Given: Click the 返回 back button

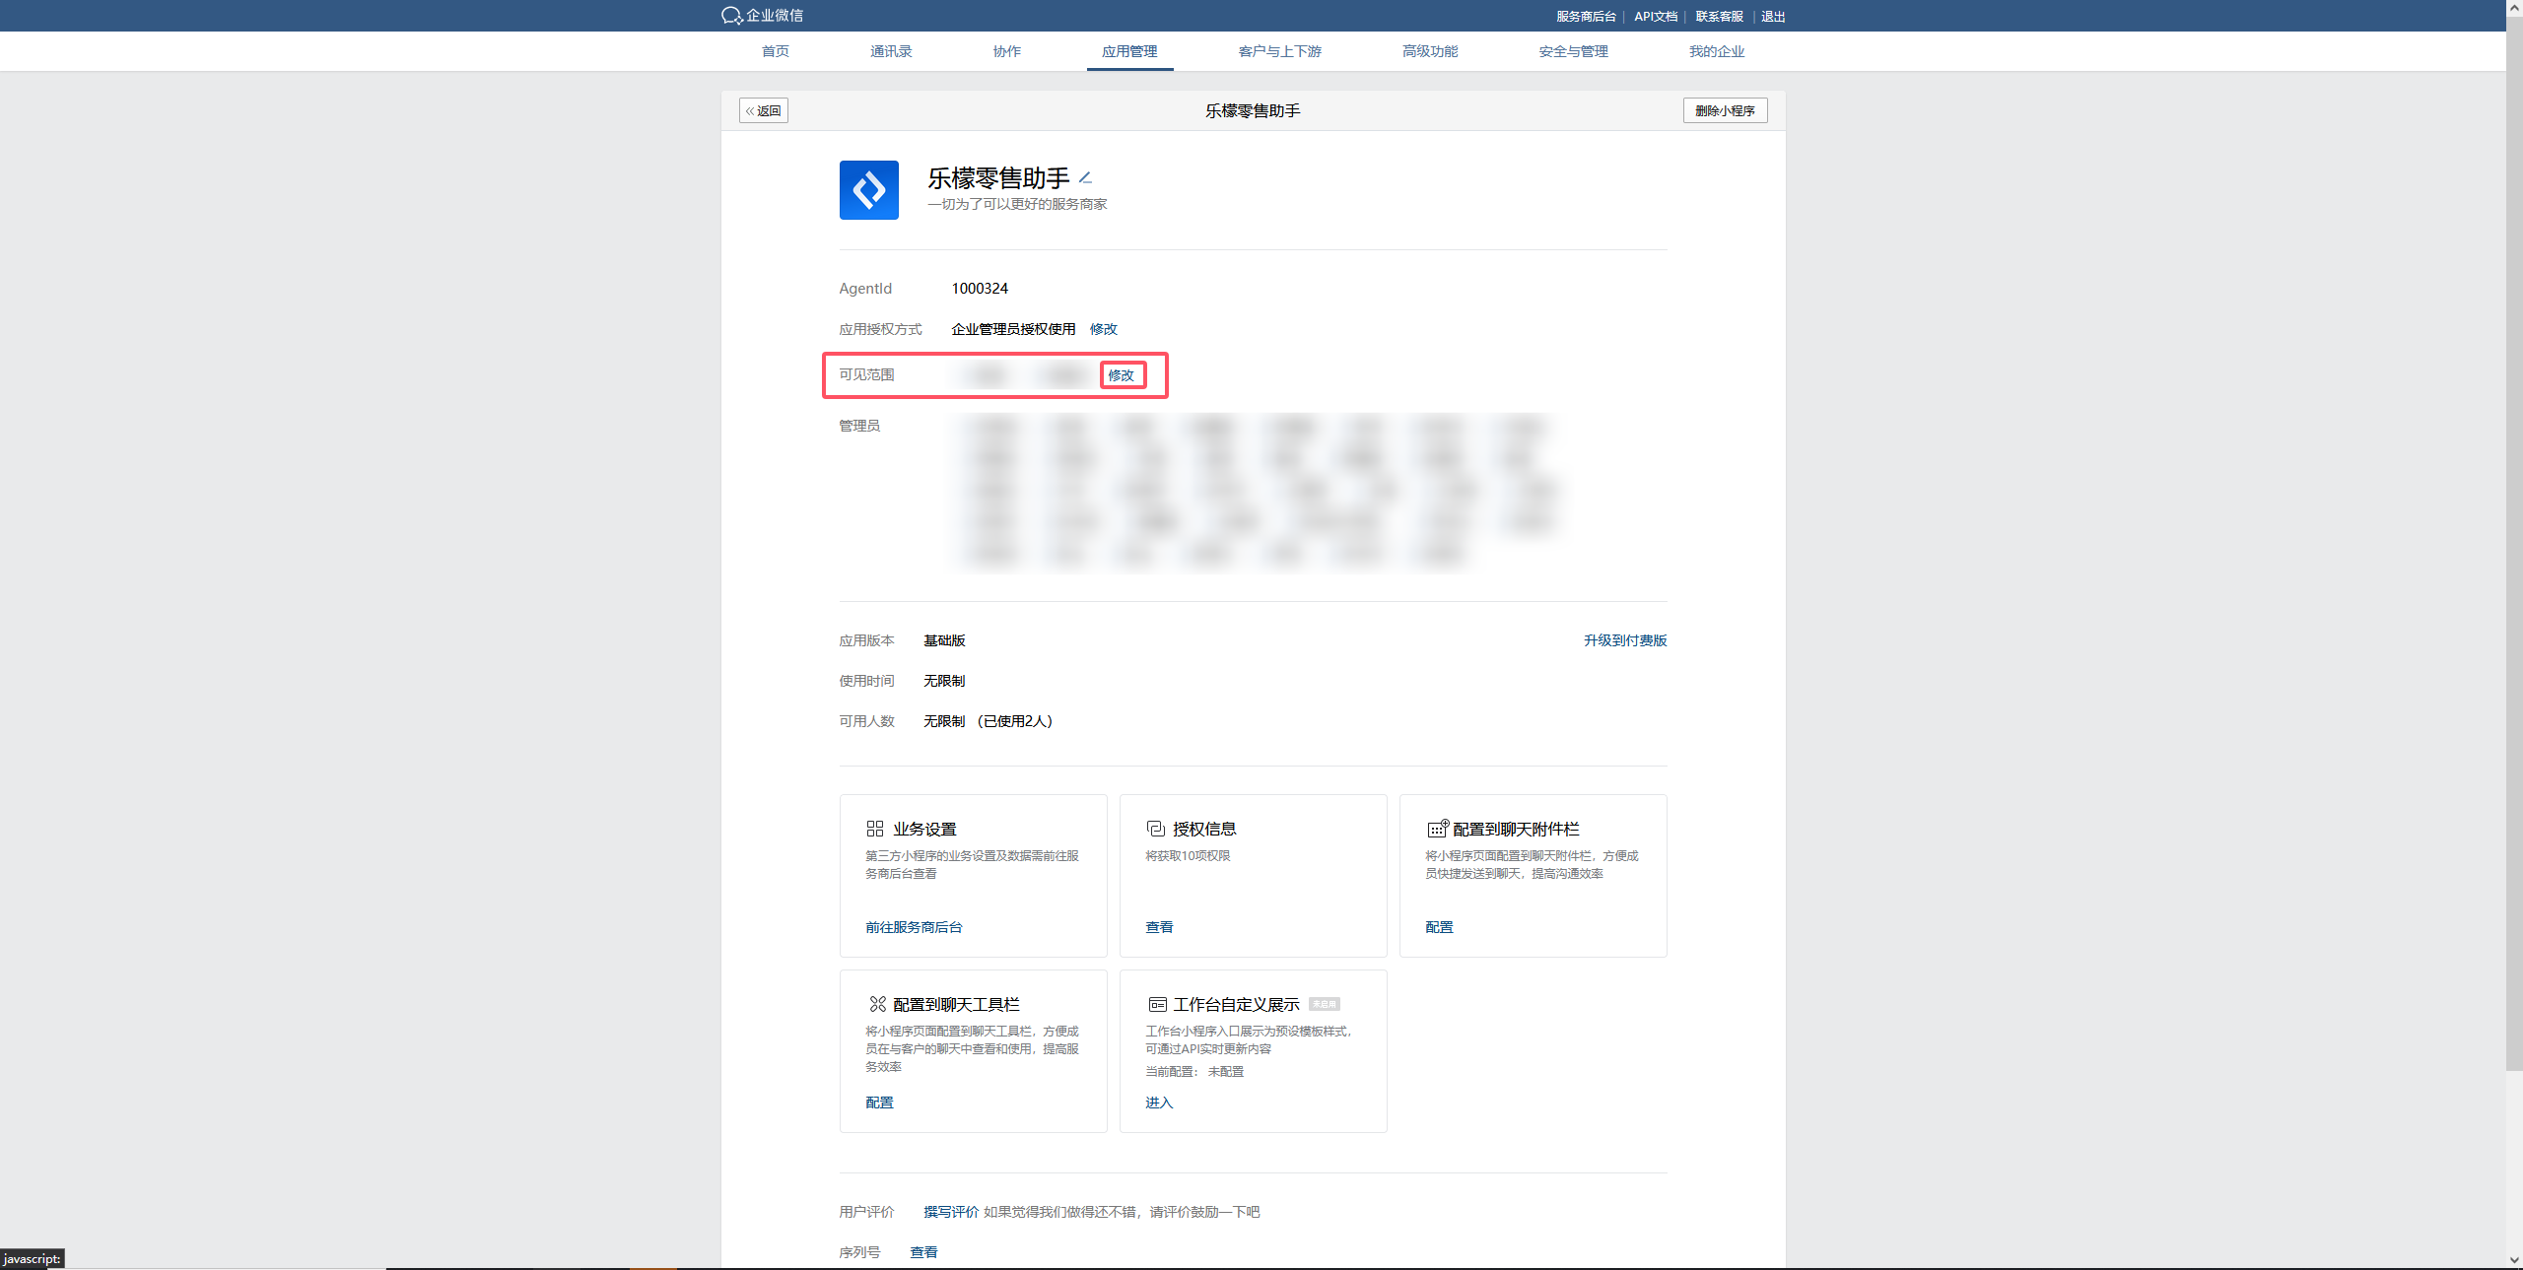Looking at the screenshot, I should 764,110.
